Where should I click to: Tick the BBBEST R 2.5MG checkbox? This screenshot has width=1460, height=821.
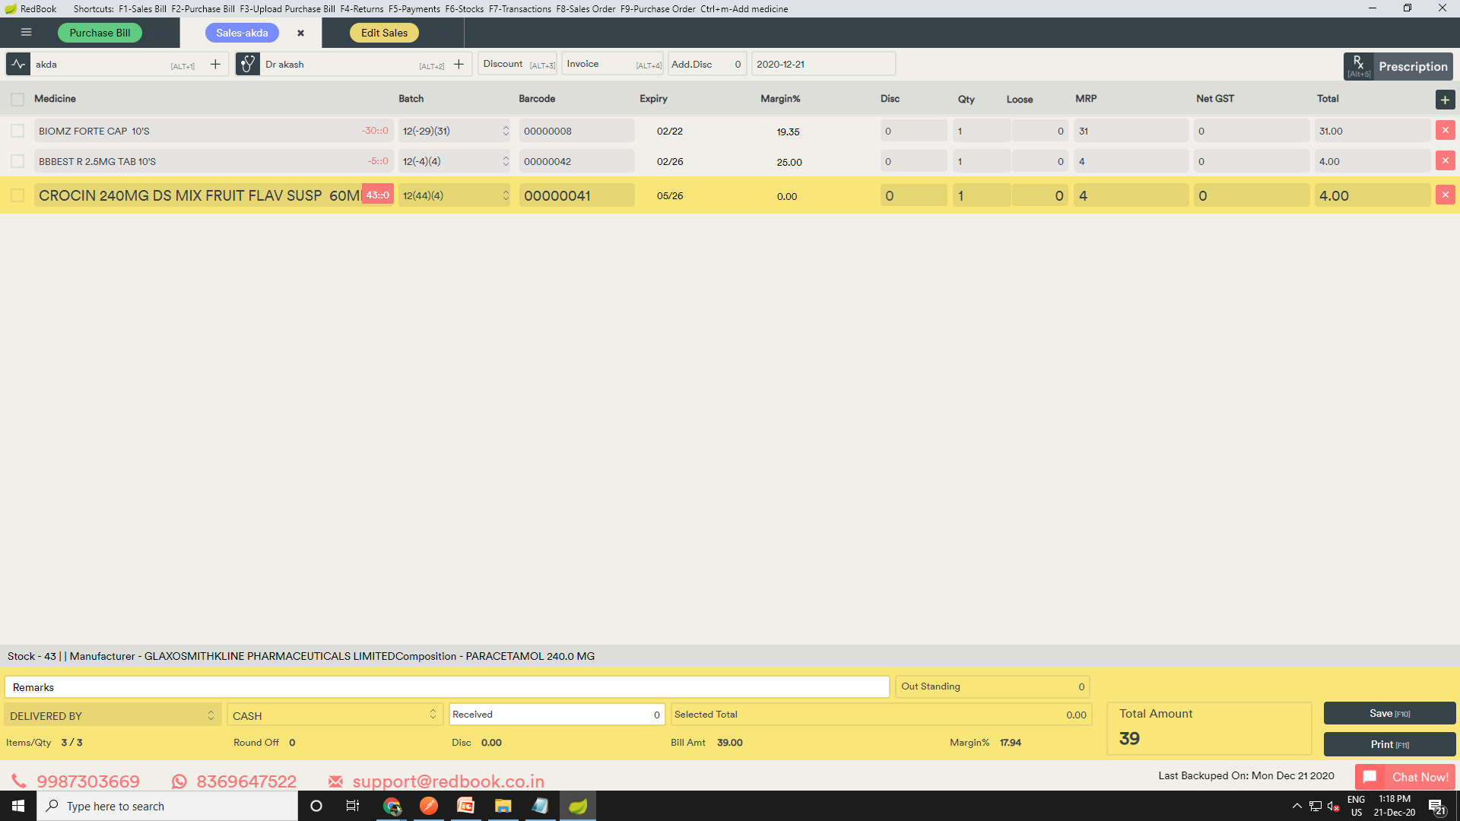tap(17, 161)
